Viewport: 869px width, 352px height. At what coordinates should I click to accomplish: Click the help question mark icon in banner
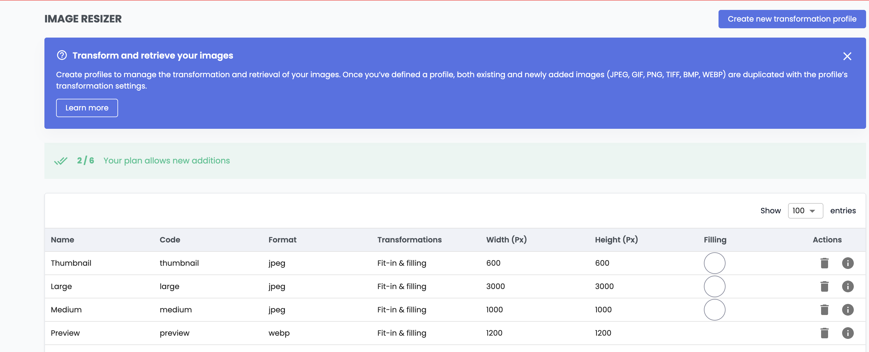click(x=62, y=55)
